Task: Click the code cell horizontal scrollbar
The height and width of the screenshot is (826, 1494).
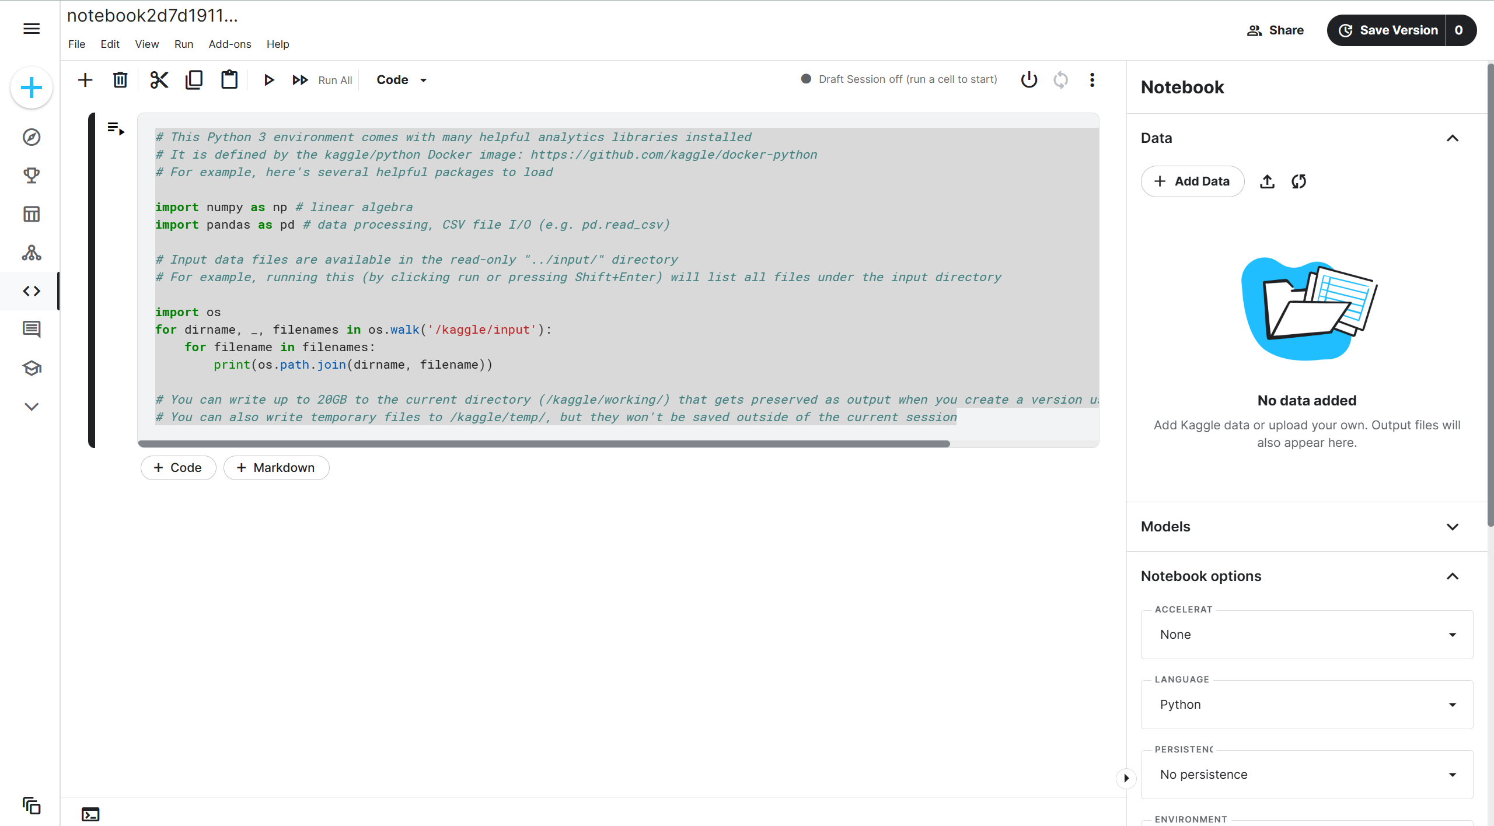Action: pyautogui.click(x=543, y=444)
